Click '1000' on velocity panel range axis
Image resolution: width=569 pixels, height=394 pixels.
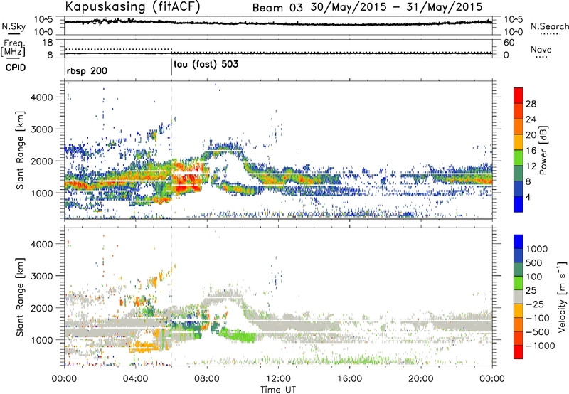pos(42,340)
